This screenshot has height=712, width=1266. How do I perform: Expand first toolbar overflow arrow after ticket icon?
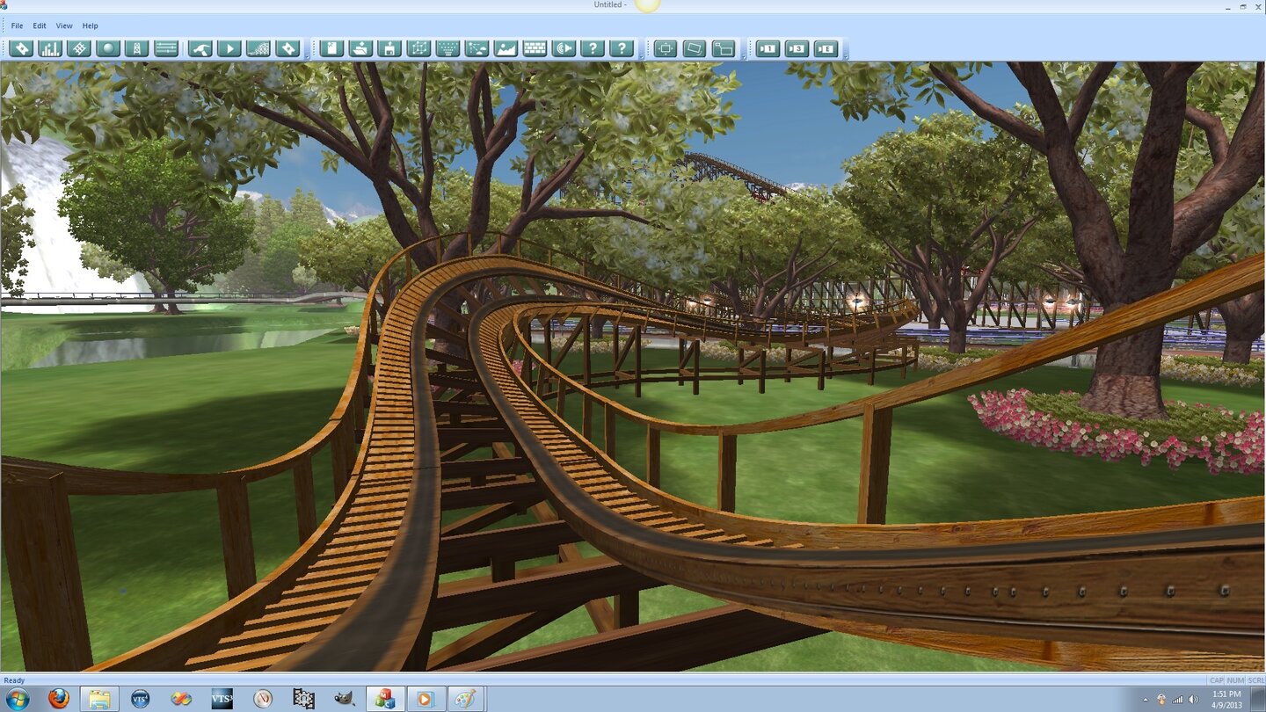pyautogui.click(x=306, y=55)
